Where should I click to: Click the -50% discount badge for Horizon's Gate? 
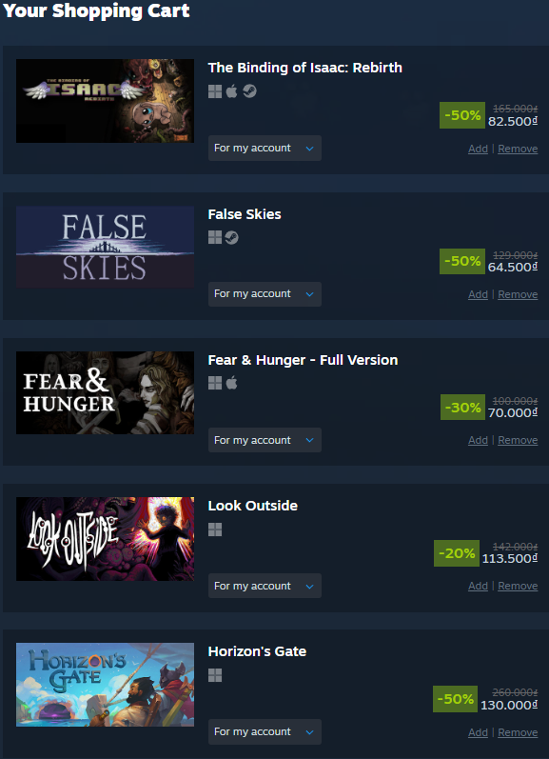point(455,699)
